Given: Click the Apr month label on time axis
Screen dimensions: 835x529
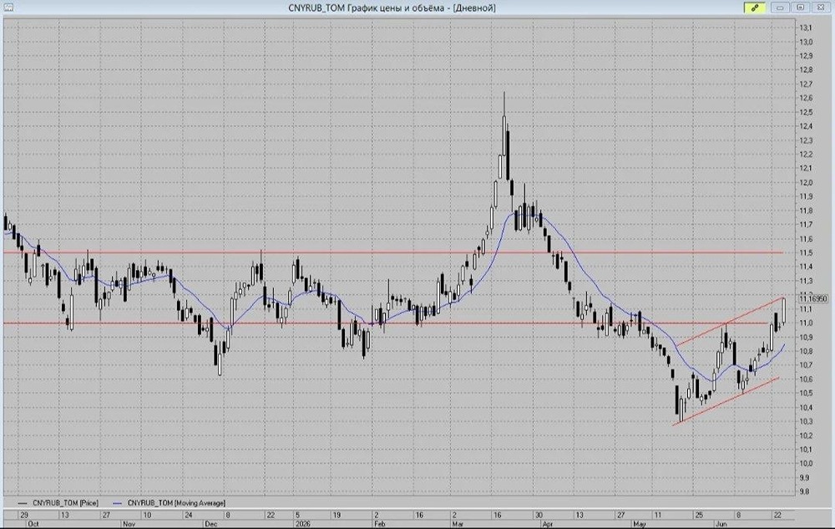Looking at the screenshot, I should [x=548, y=524].
